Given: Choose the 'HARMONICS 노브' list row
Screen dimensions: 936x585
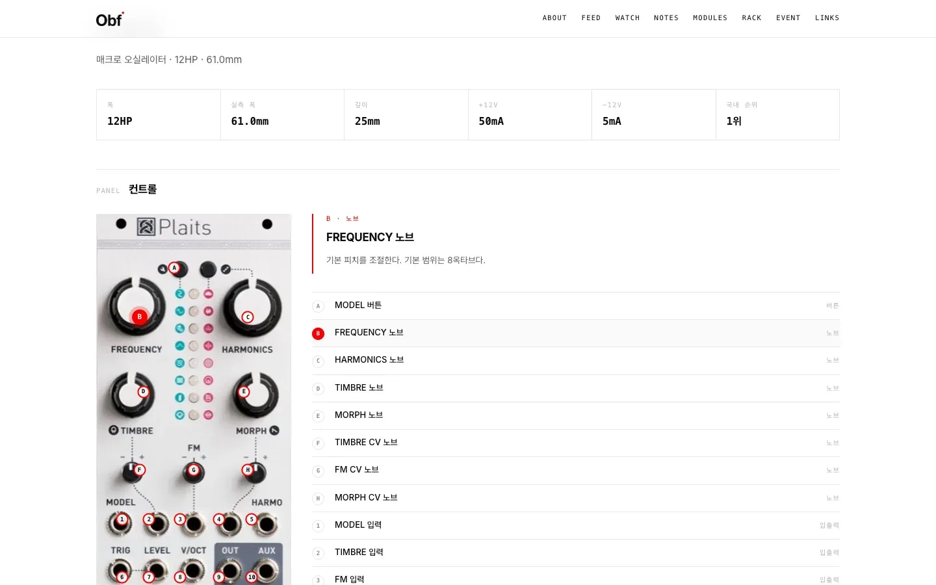Looking at the screenshot, I should tap(576, 360).
